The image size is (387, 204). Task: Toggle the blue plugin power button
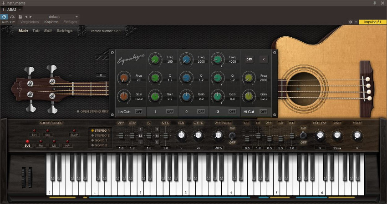pos(4,17)
